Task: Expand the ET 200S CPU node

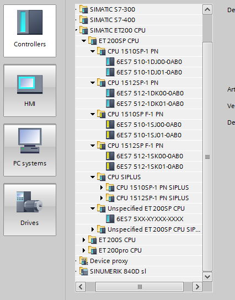Action: coord(84,240)
